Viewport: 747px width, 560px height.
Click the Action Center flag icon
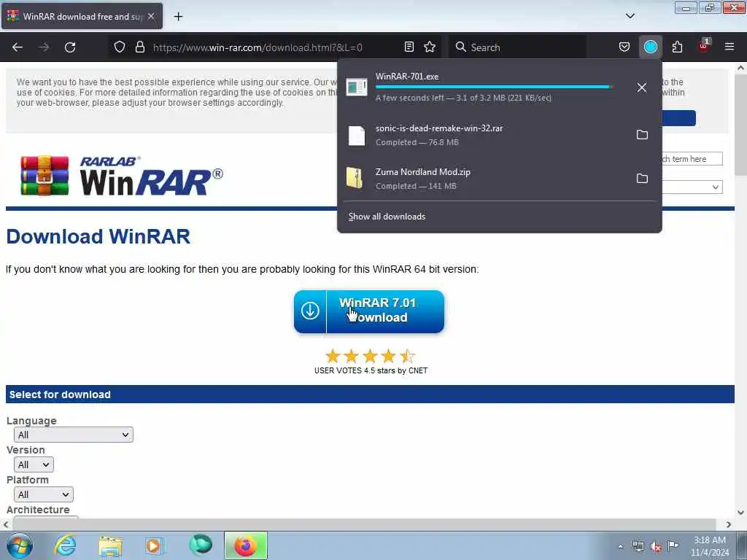click(673, 545)
